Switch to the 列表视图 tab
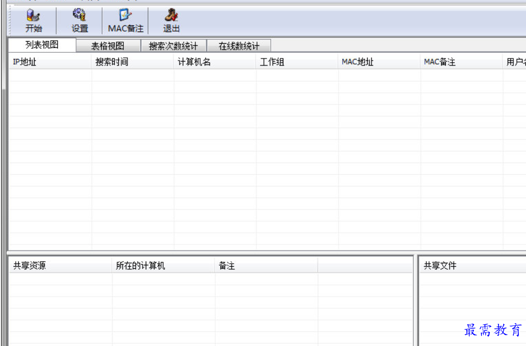 (42, 45)
